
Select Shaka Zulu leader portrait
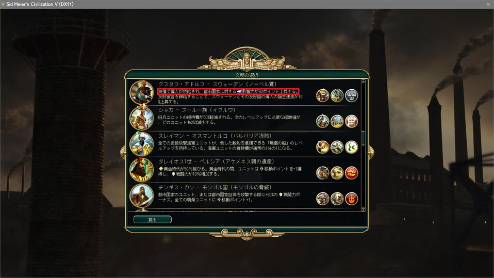tap(141, 118)
